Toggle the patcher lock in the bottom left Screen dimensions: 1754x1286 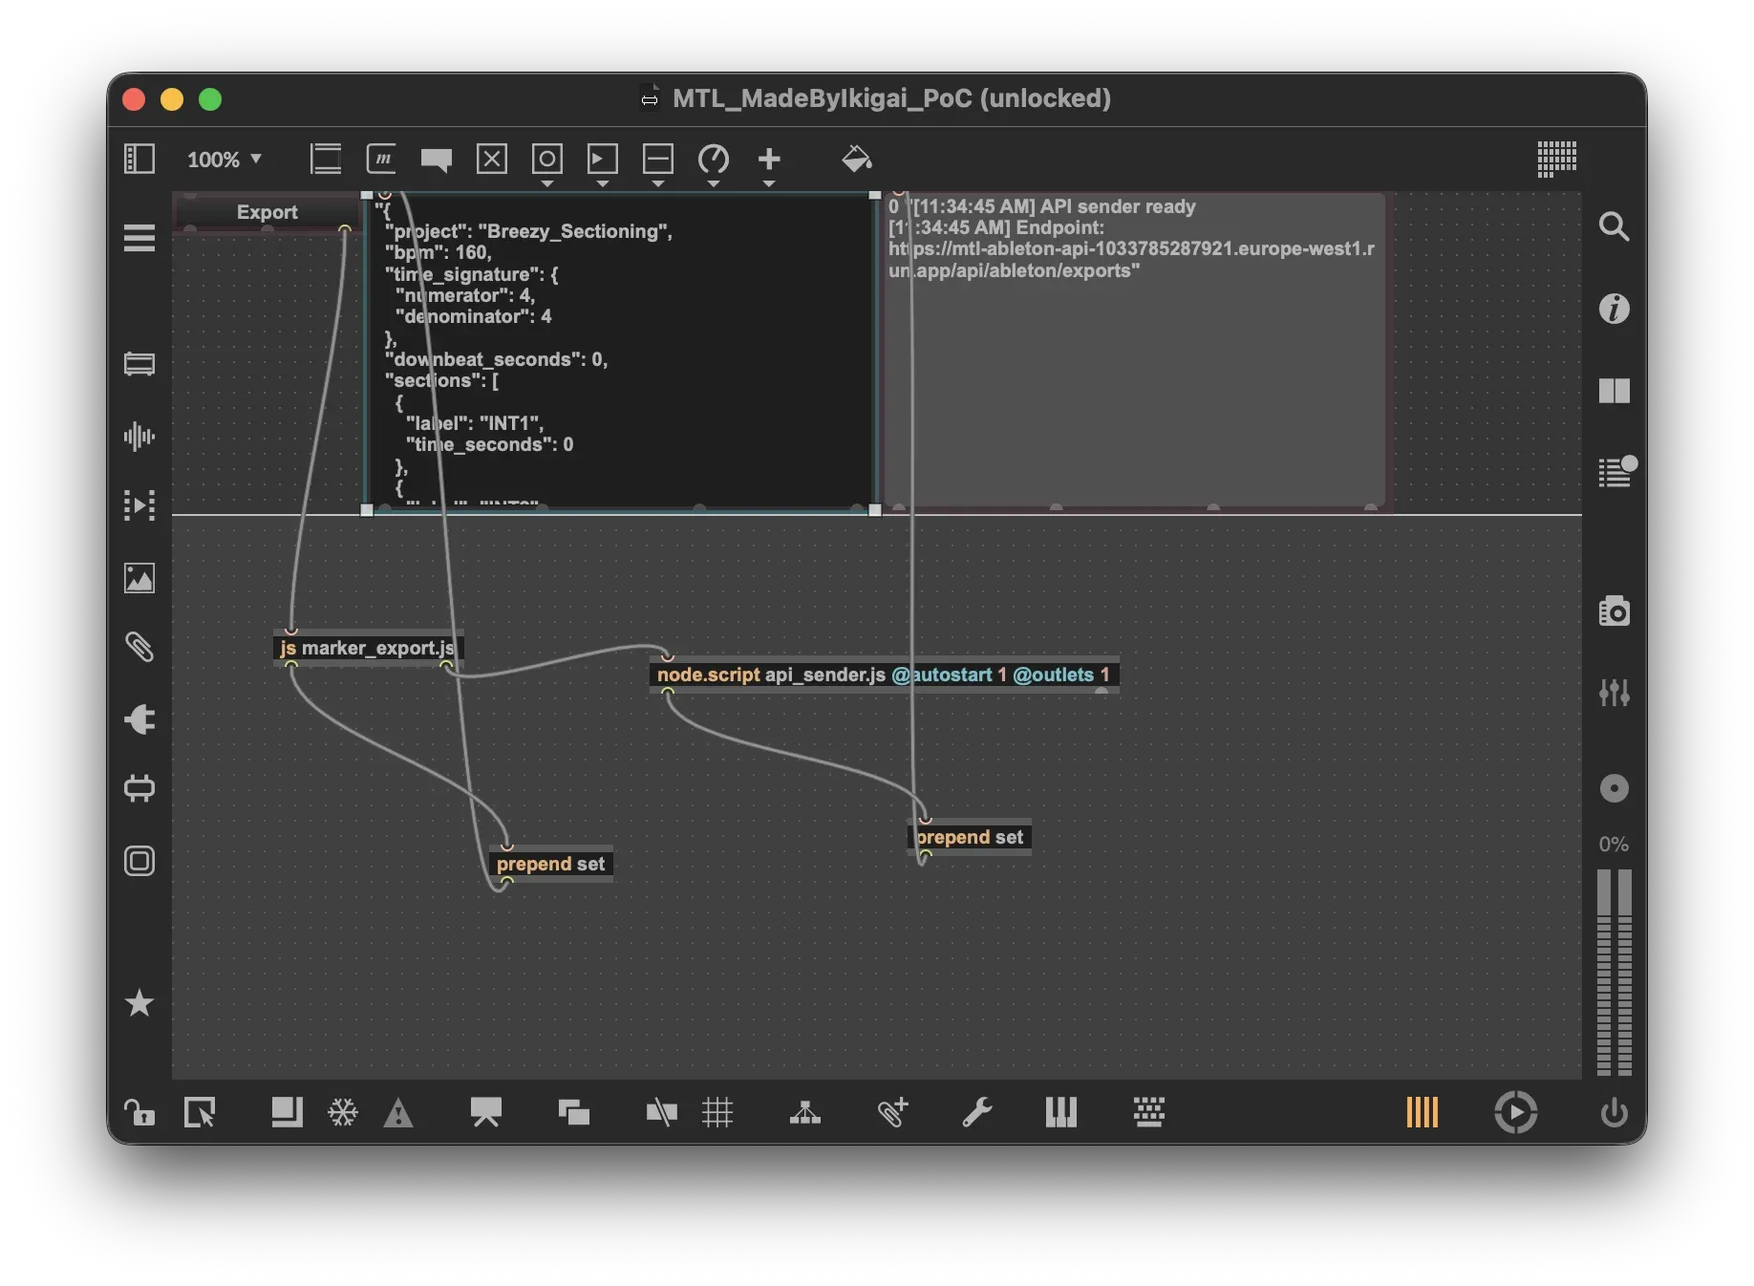(140, 1113)
